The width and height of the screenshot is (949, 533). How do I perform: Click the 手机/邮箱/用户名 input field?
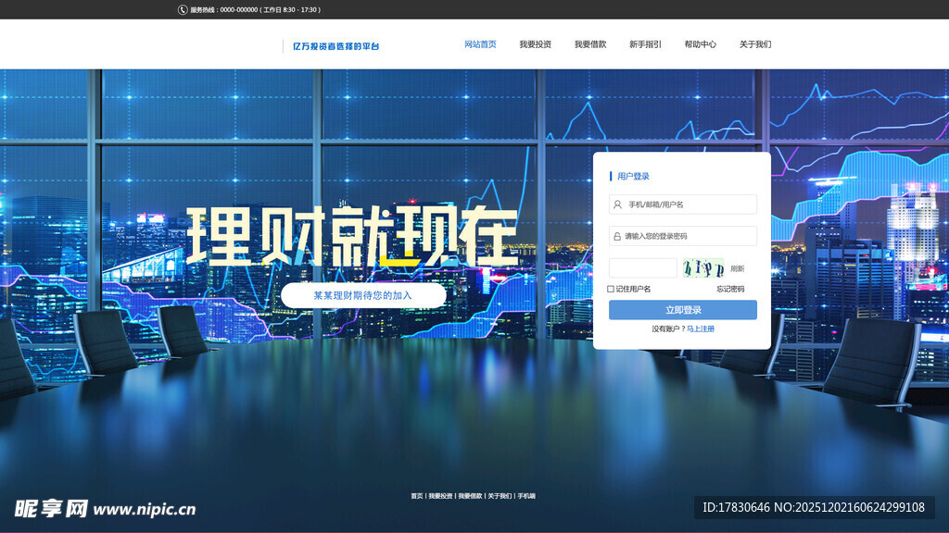pyautogui.click(x=690, y=205)
